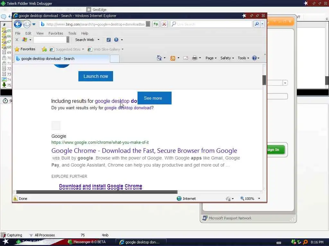Image resolution: width=329 pixels, height=246 pixels.
Task: Open search provider options dropdown
Action: pyautogui.click(x=262, y=24)
